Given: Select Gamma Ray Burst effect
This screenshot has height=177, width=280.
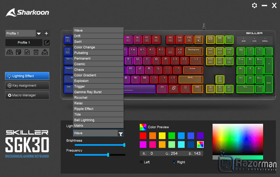Looking at the screenshot, I should 98,92.
